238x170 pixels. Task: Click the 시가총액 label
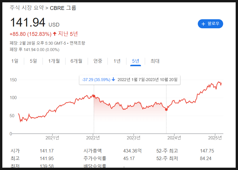pyautogui.click(x=92, y=151)
